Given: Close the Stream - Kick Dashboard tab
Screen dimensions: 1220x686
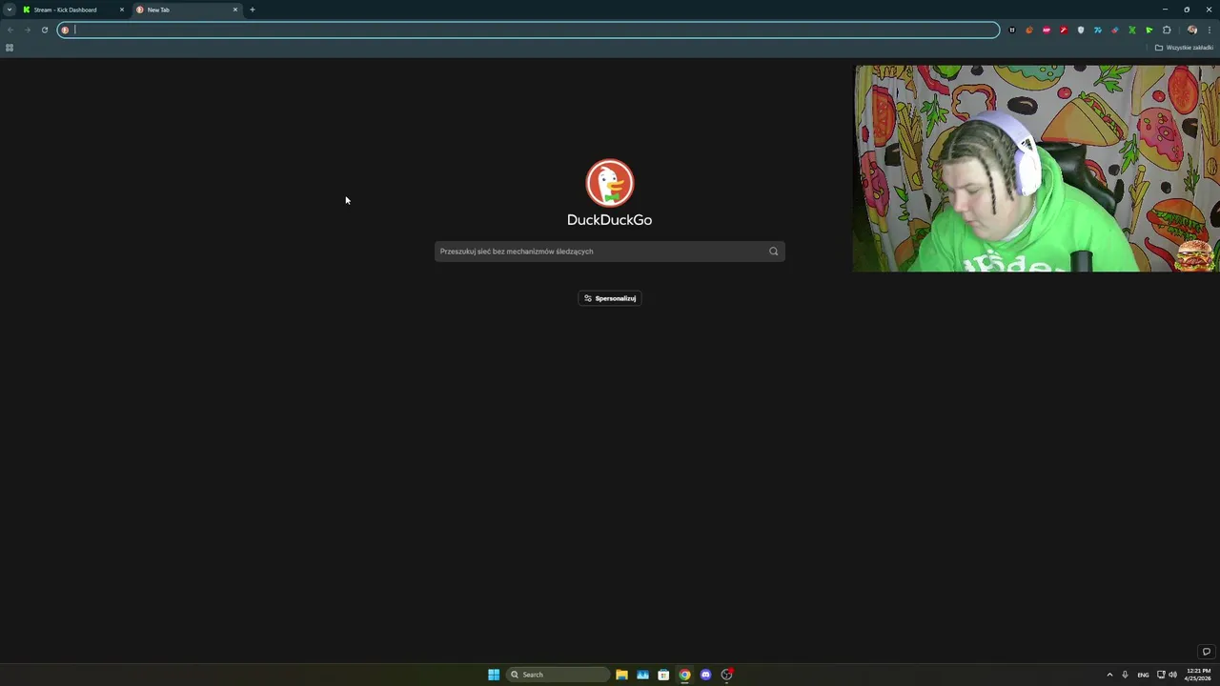Looking at the screenshot, I should [122, 10].
